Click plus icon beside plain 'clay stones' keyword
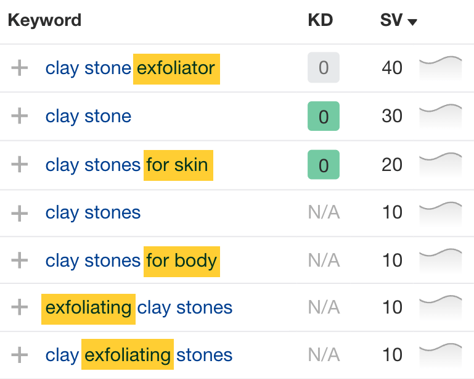474x379 pixels. (20, 213)
